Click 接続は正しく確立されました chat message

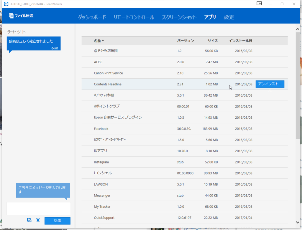click(x=34, y=44)
